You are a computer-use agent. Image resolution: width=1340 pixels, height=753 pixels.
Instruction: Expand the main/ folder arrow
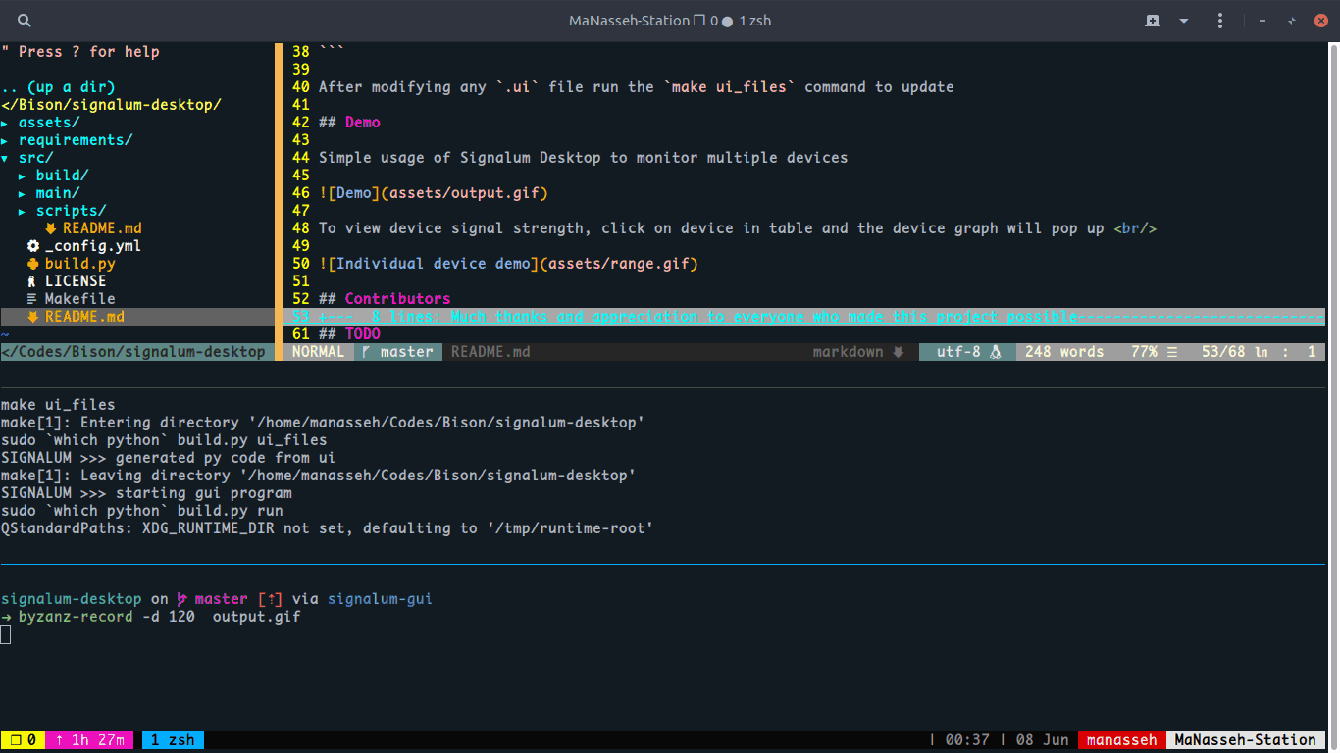pyautogui.click(x=23, y=193)
